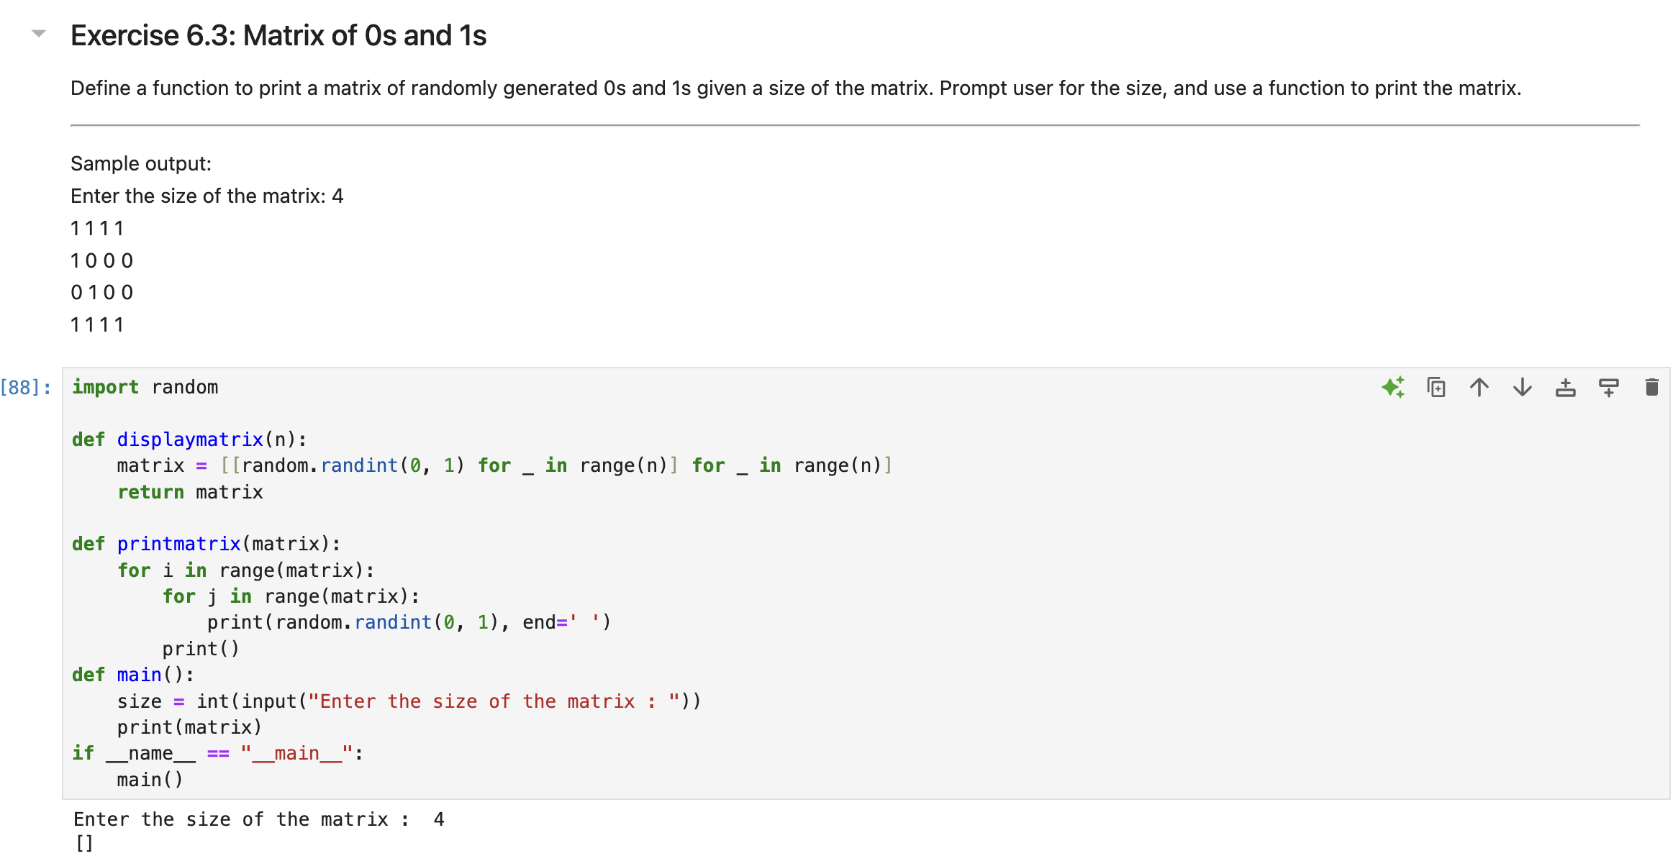Screen dimensions: 1678x856
Task: Click the Enter the size output text
Action: (258, 819)
